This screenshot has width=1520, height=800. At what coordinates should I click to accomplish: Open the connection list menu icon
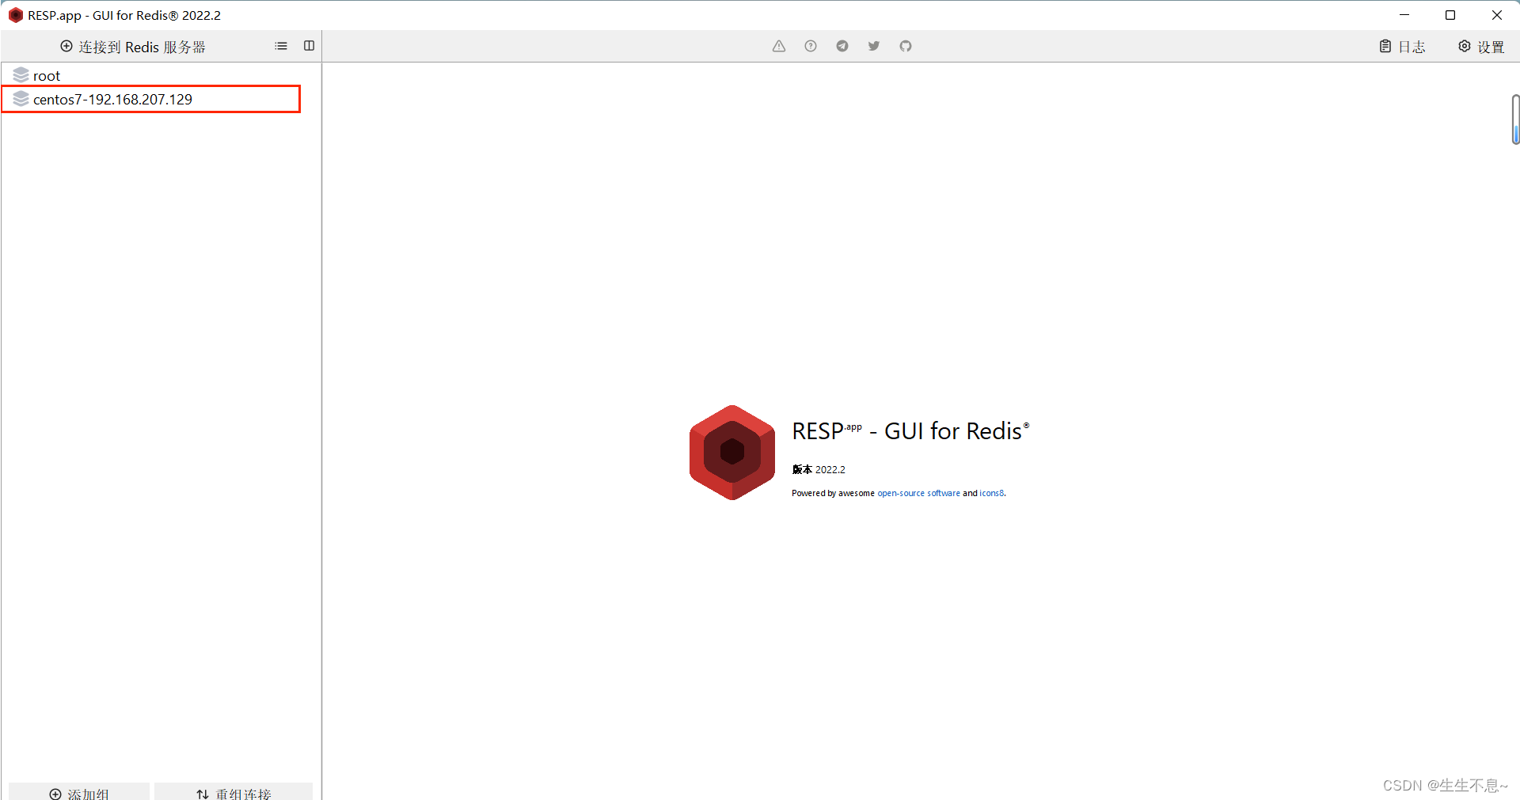pos(281,46)
